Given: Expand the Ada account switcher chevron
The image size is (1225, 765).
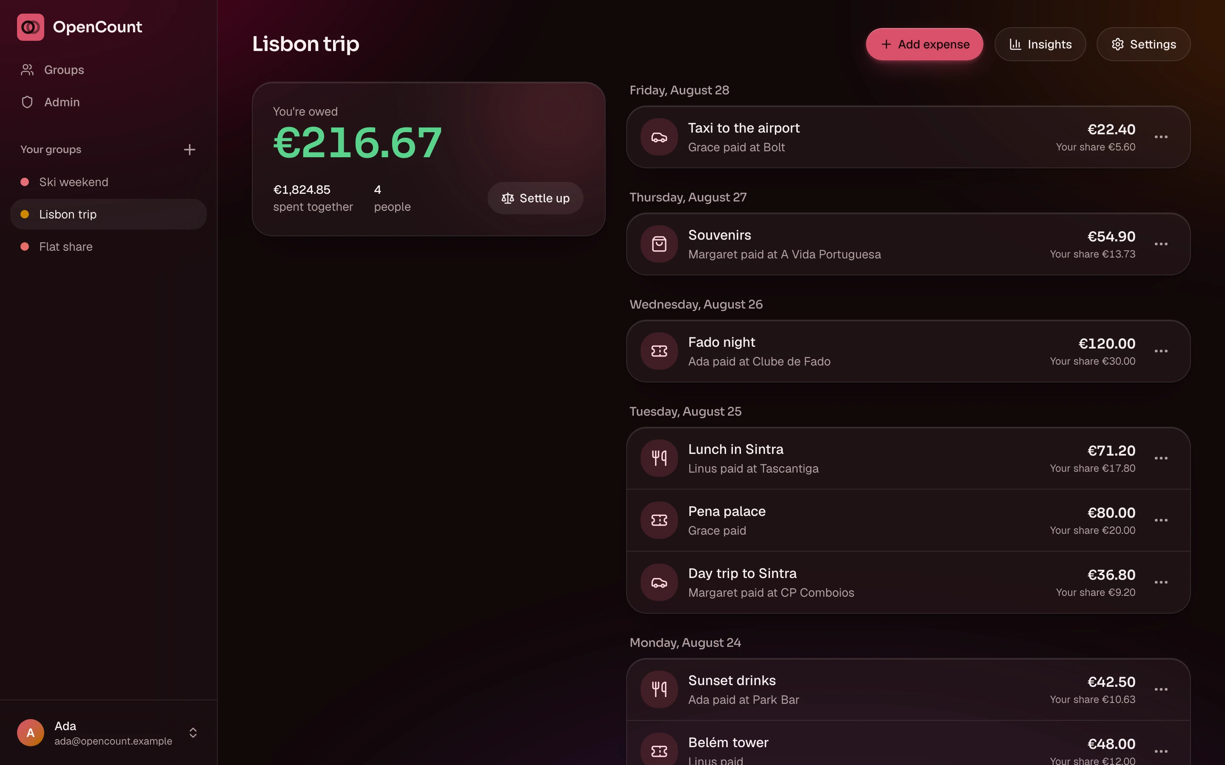Looking at the screenshot, I should (x=193, y=733).
